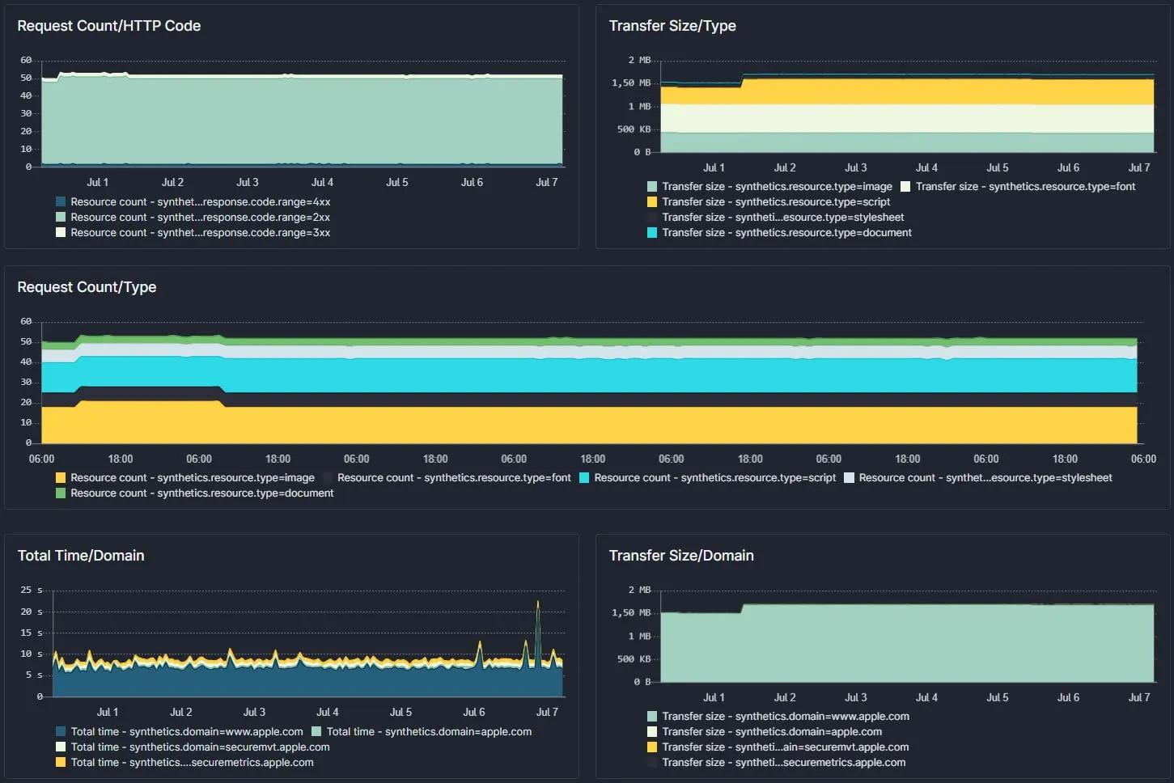Toggle the response.code.range=2xx legend label
1174x783 pixels.
pyautogui.click(x=200, y=218)
